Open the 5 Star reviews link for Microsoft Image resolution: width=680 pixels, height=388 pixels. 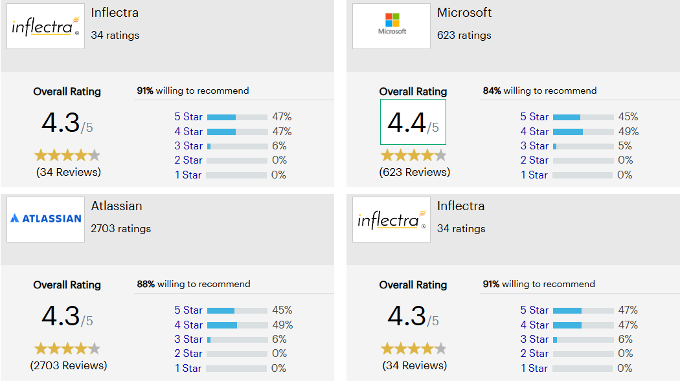click(x=534, y=117)
